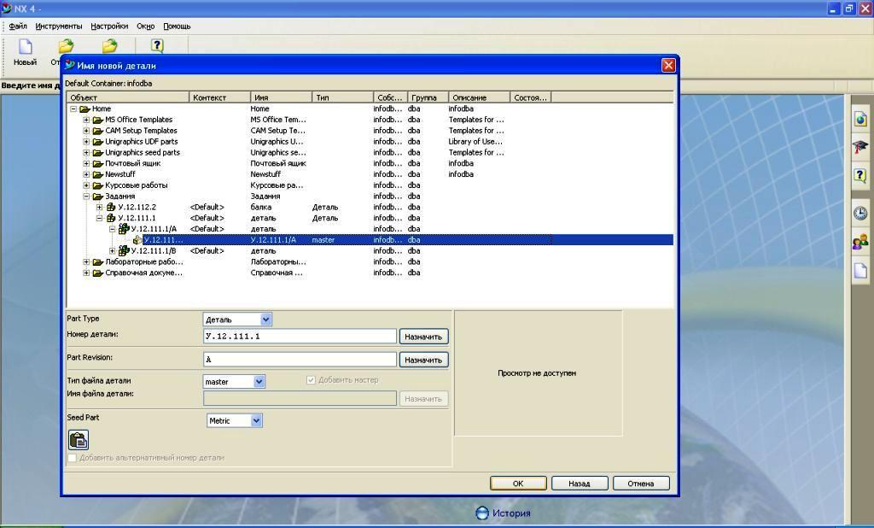Click the Новый (New) toolbar icon
The image size is (874, 528).
[25, 47]
